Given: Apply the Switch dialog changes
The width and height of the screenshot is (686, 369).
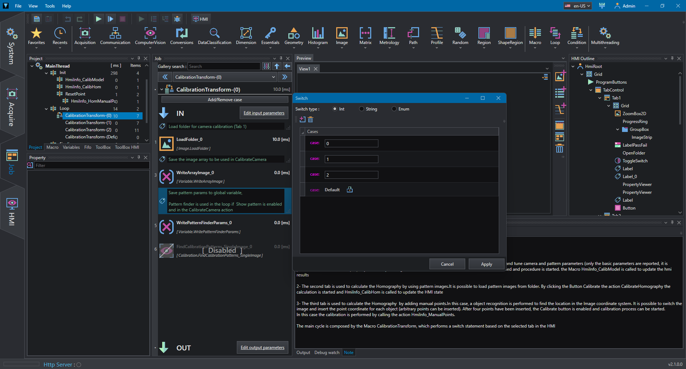Looking at the screenshot, I should click(486, 264).
